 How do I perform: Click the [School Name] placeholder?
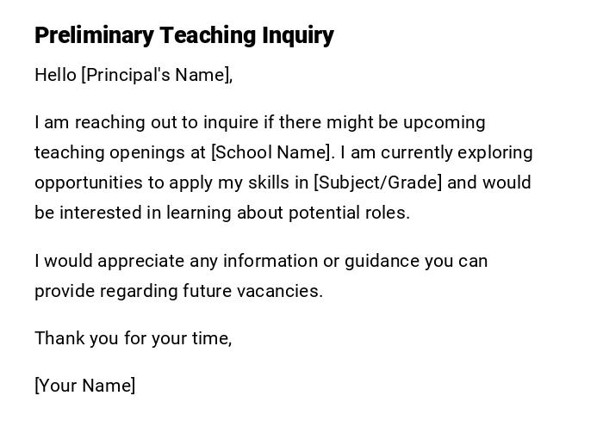tap(271, 152)
